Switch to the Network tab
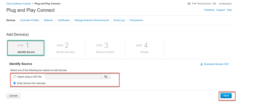261x108 pixels. click(48, 20)
